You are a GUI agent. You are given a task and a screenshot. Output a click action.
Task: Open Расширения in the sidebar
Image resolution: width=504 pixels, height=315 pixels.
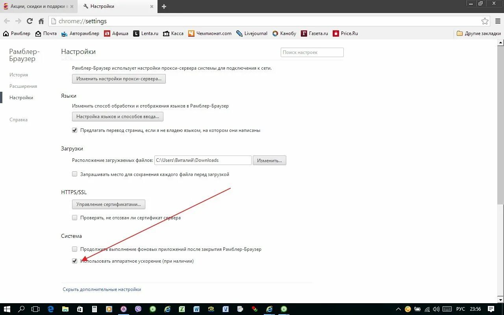[x=23, y=86]
